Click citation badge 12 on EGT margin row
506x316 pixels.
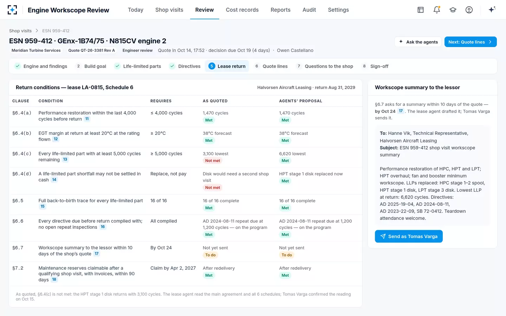point(56,139)
